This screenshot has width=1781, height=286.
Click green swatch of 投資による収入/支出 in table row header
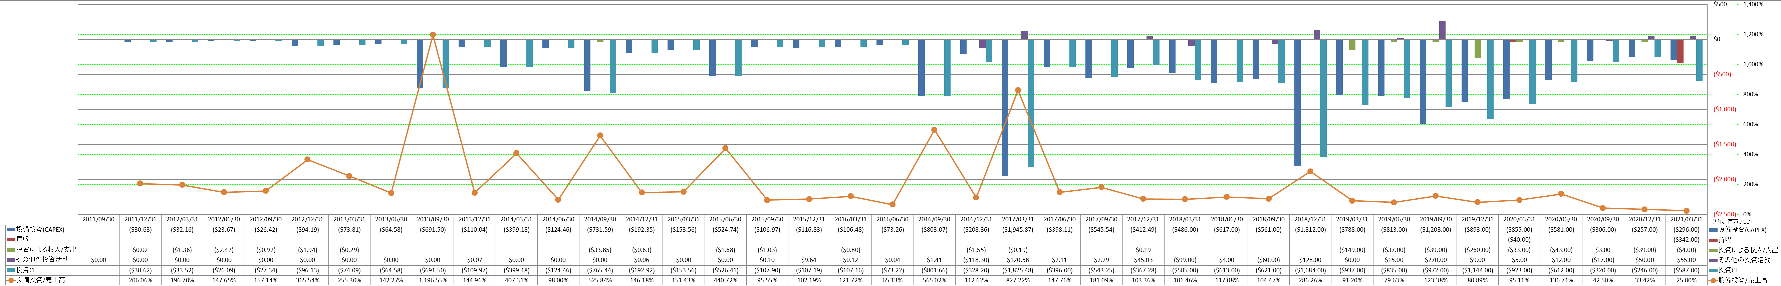[x=10, y=250]
